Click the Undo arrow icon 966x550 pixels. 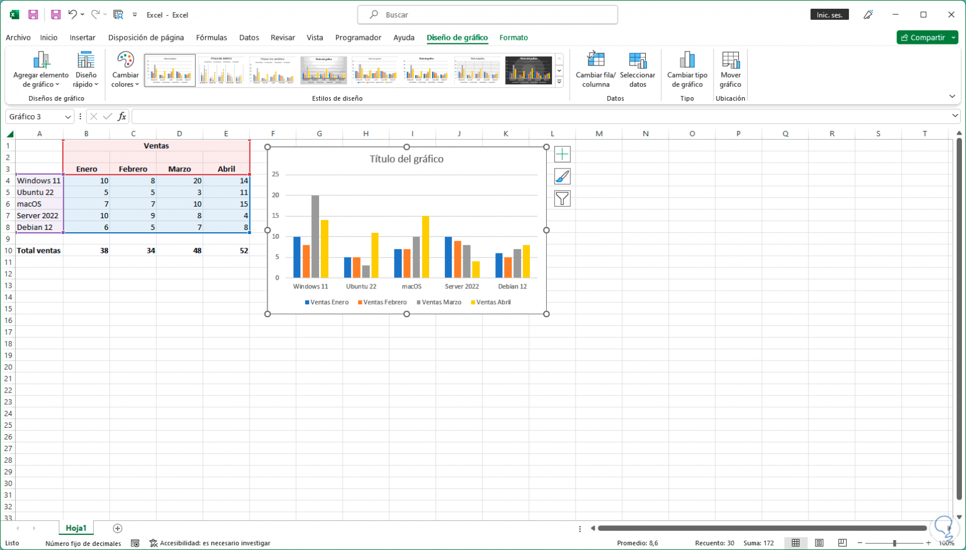73,15
